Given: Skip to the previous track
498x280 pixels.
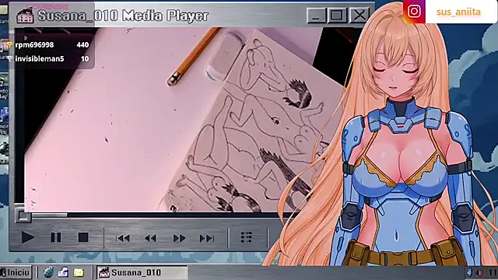Looking at the screenshot, I should coord(123,238).
